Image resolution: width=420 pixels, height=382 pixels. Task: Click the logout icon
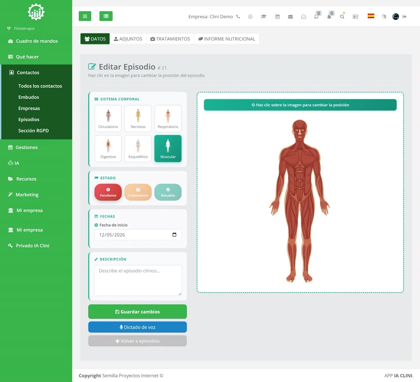(x=404, y=16)
